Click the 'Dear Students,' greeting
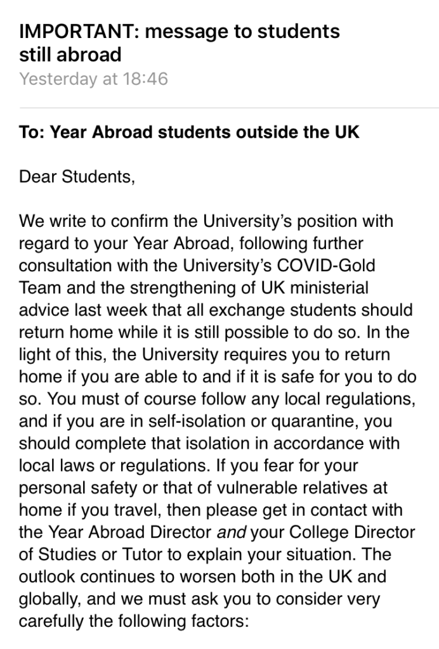The image size is (439, 649). click(77, 177)
